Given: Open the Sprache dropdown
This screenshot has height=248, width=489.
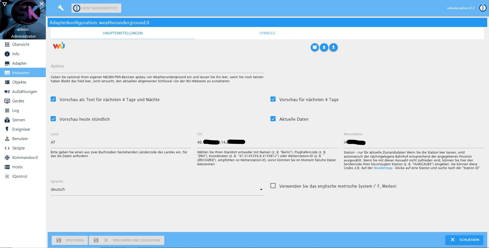Looking at the screenshot, I should [261, 189].
